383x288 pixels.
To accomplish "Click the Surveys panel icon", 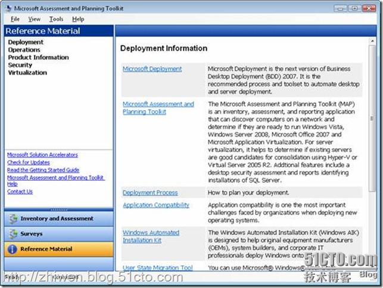I will pos(13,234).
